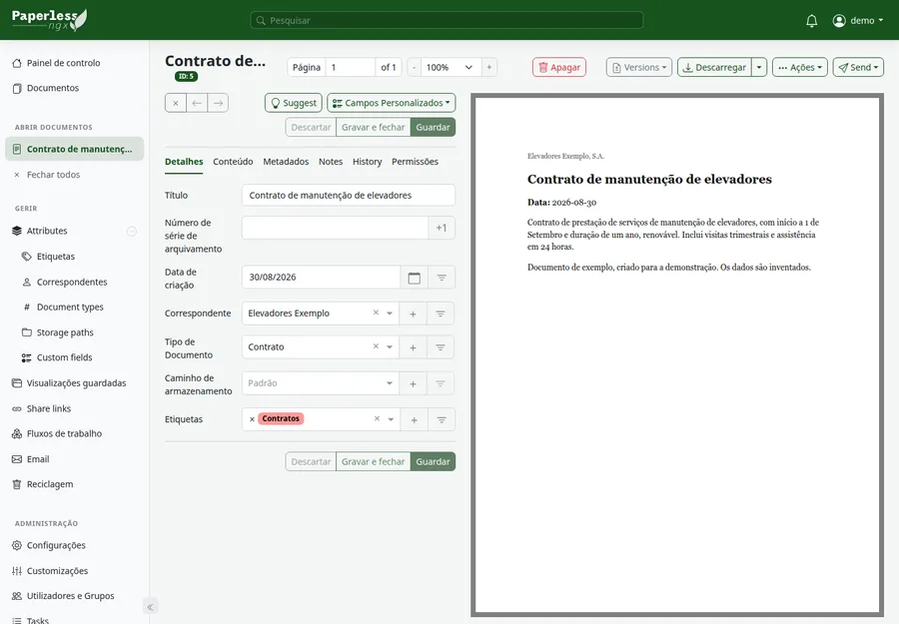899x624 pixels.
Task: Open the notifications bell
Action: (811, 21)
